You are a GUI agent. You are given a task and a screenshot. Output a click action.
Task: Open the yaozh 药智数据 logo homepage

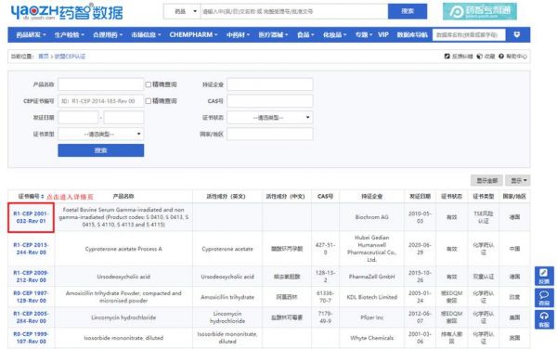click(x=67, y=12)
